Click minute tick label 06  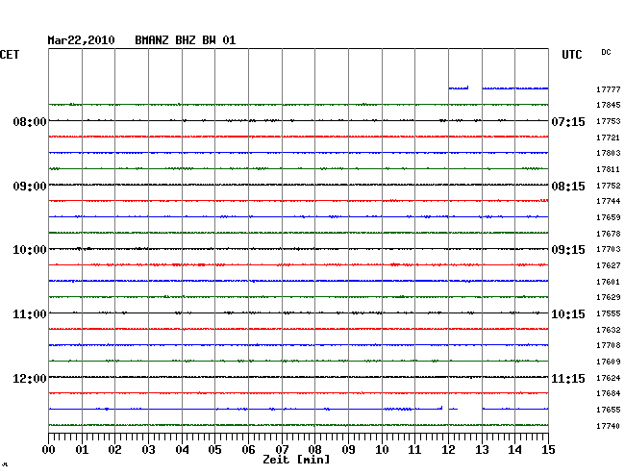pyautogui.click(x=248, y=450)
